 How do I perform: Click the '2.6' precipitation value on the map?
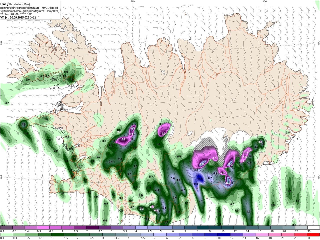point(120,159)
